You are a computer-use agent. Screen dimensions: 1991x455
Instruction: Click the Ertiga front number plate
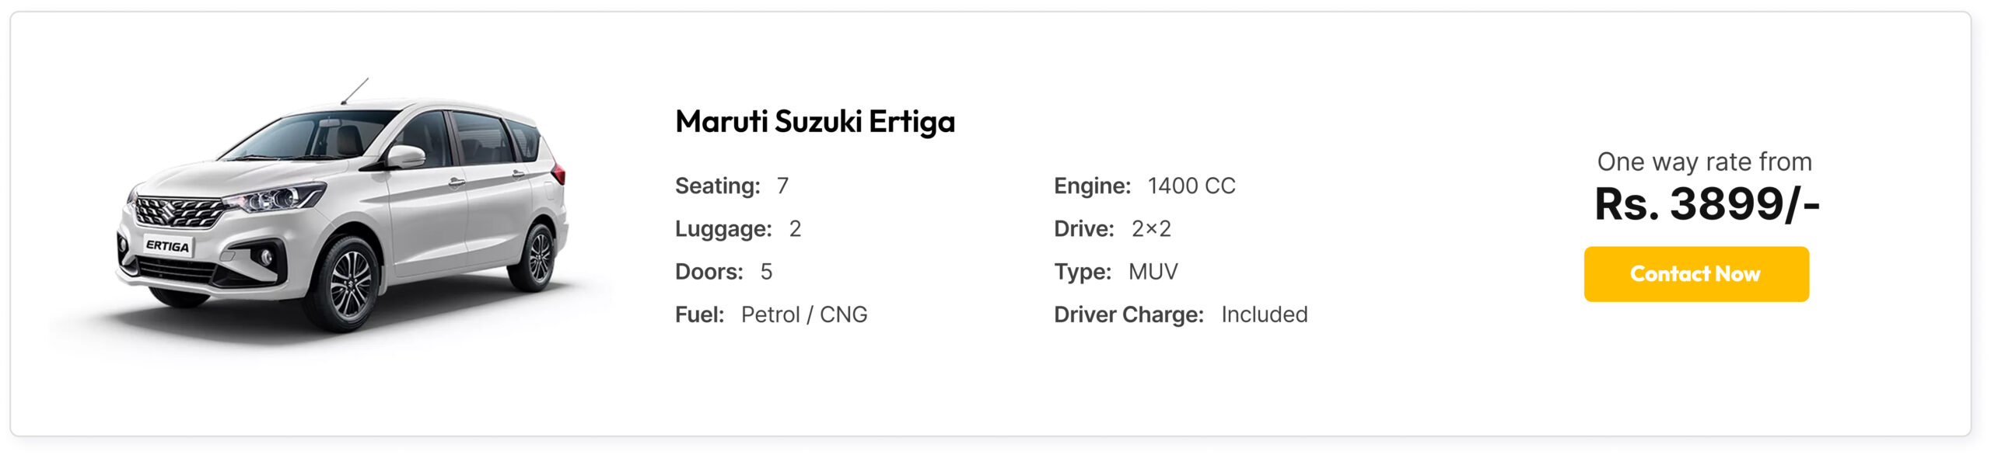tap(167, 245)
